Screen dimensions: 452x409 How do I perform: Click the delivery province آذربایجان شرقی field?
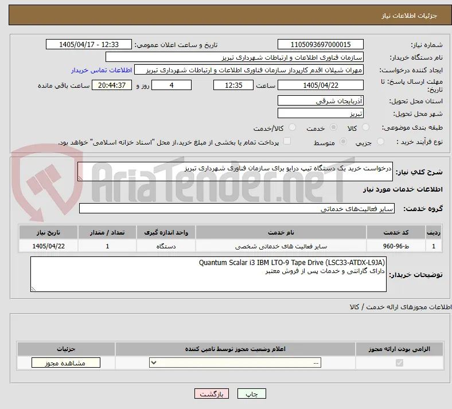[x=320, y=100]
